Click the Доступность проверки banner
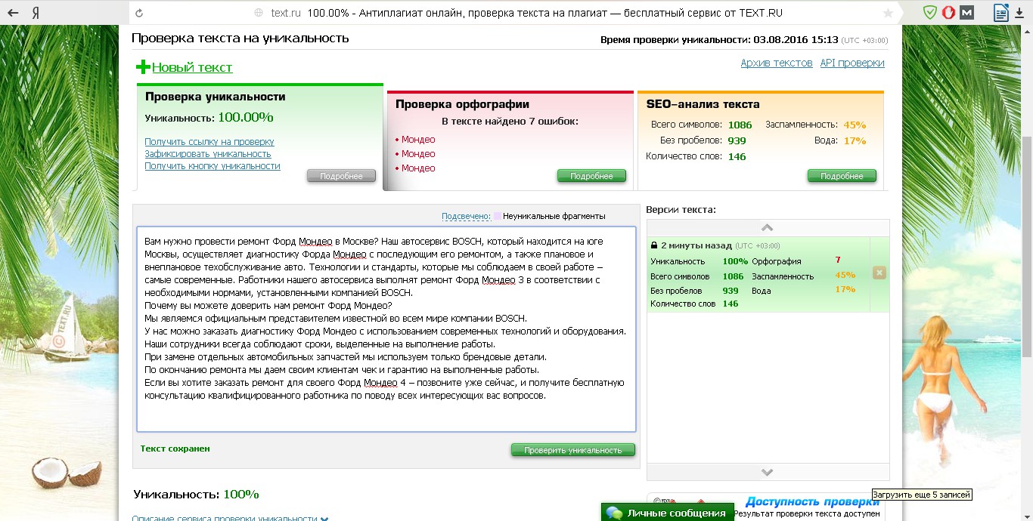 (812, 501)
